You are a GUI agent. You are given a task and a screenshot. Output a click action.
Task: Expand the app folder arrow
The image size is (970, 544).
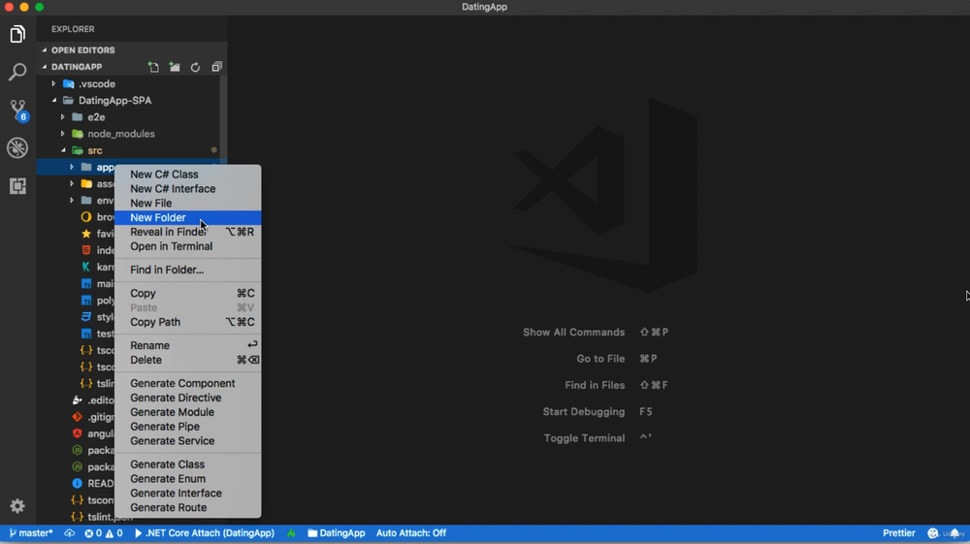(72, 167)
